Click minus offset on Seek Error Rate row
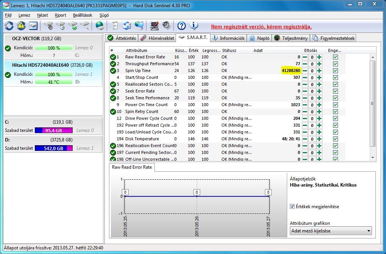The width and height of the screenshot is (386, 254). [305, 91]
